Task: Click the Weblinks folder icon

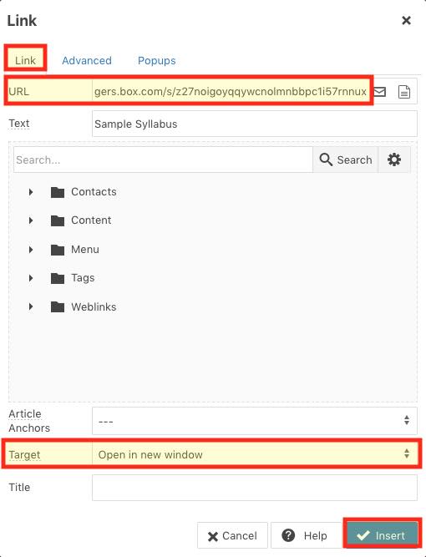Action: (x=57, y=307)
